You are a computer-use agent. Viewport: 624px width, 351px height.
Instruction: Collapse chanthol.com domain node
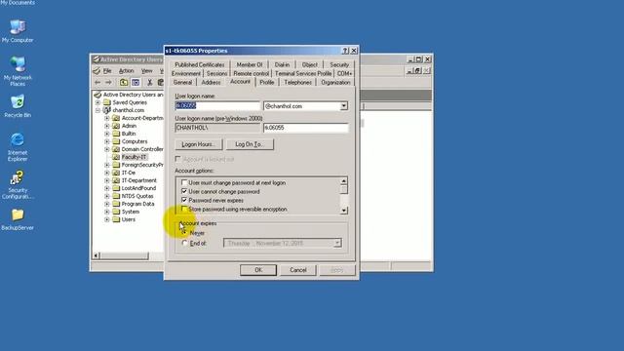tap(97, 110)
